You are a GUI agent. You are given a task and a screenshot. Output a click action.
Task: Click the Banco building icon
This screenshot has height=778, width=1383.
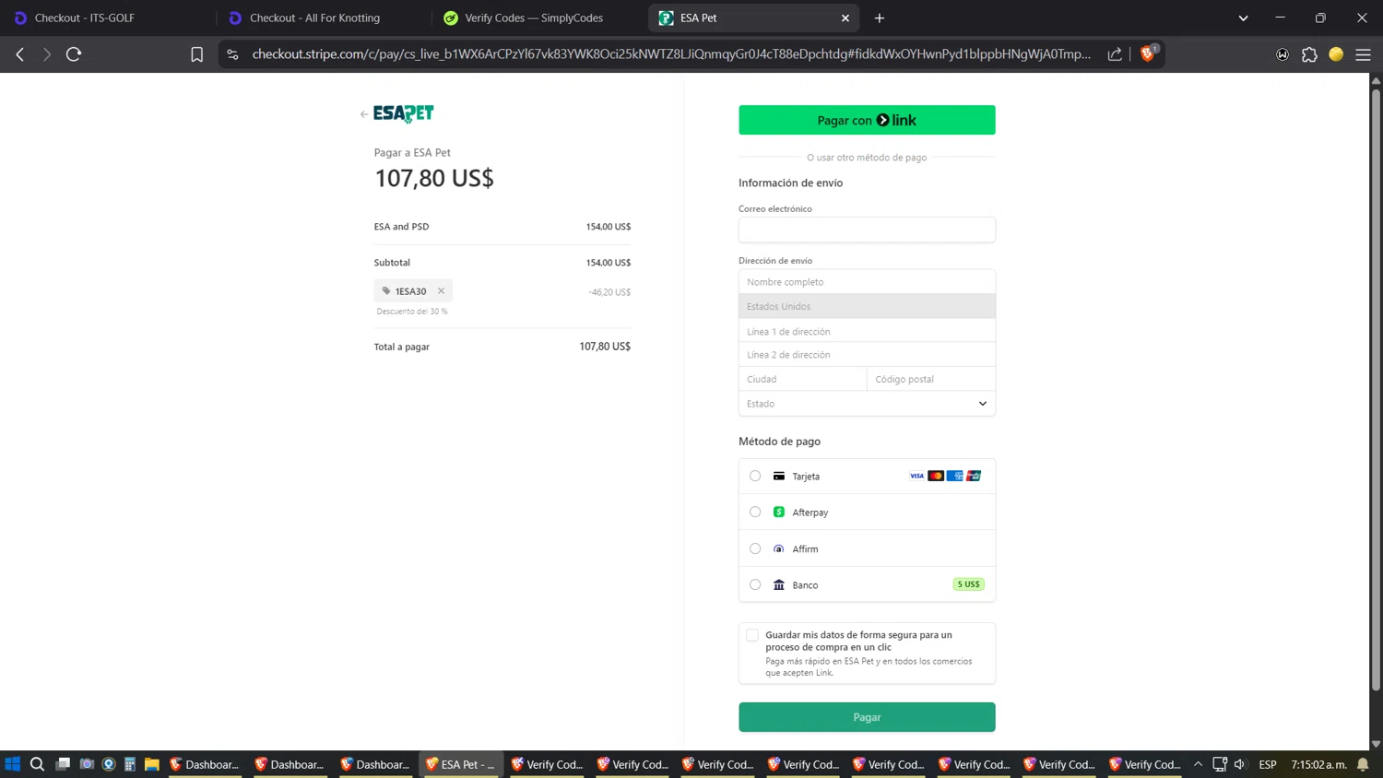click(779, 584)
